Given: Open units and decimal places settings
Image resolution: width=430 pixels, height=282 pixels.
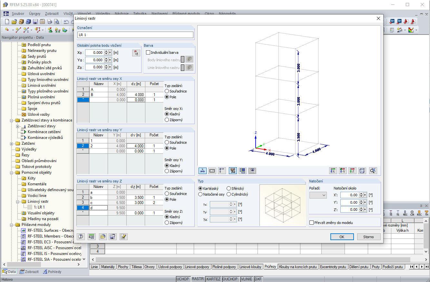Looking at the screenshot, I should click(x=92, y=237).
